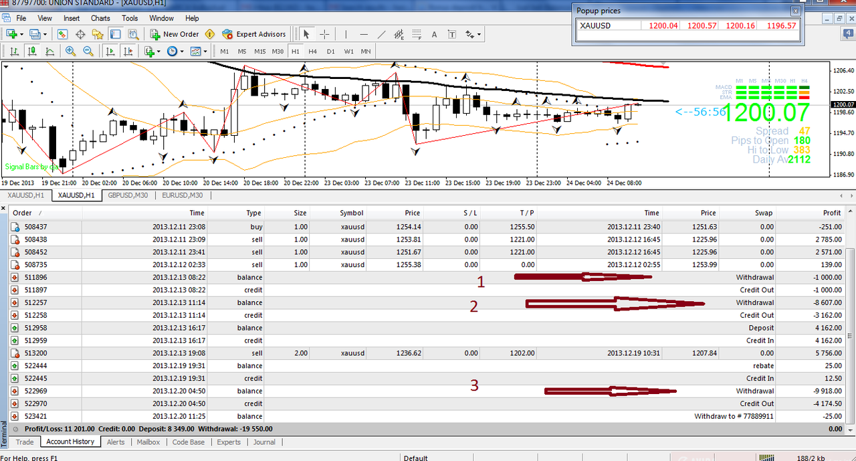Switch chart to Line Chart mode
The image size is (856, 461).
[x=50, y=51]
